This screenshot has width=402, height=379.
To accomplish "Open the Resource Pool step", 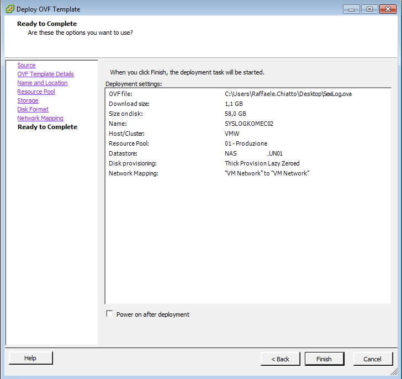I will point(36,92).
